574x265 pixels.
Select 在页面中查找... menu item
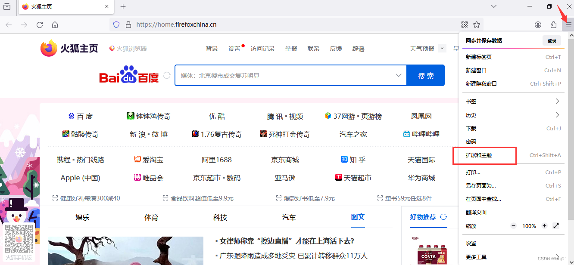click(513, 199)
